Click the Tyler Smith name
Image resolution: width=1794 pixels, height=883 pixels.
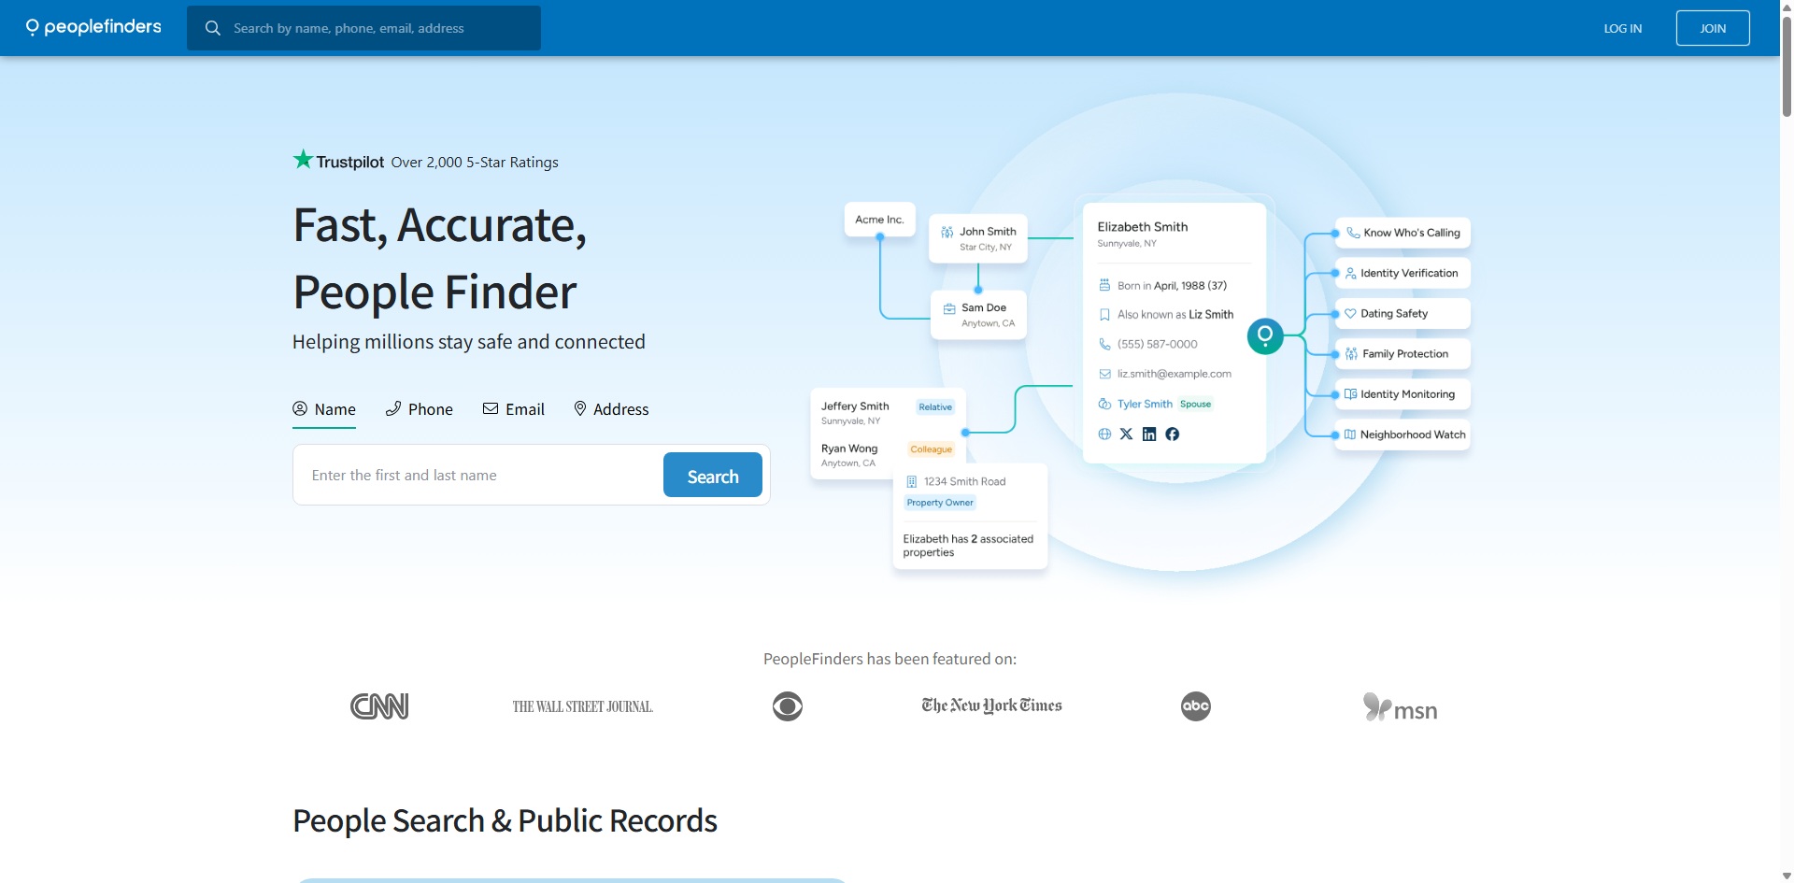coord(1145,404)
